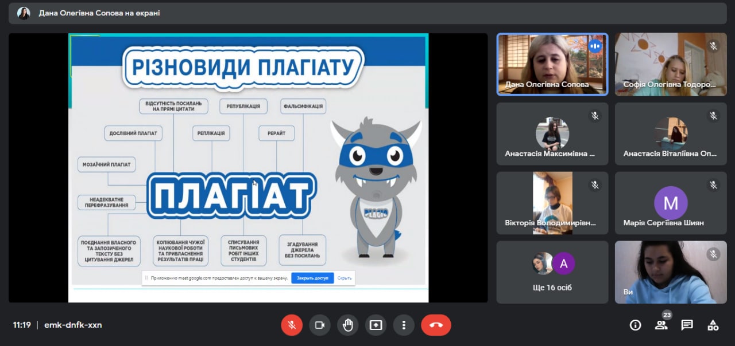This screenshot has height=346, width=735.
Task: Leave the call with the red button
Action: pos(436,325)
